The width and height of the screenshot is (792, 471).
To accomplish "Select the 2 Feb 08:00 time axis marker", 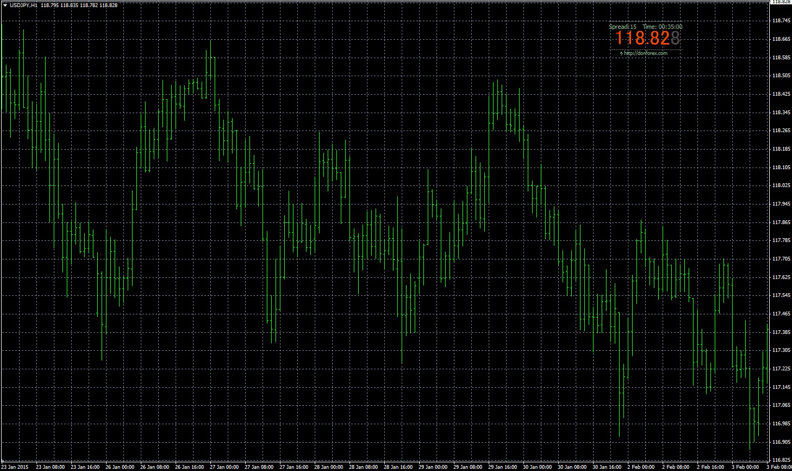I will 675,467.
